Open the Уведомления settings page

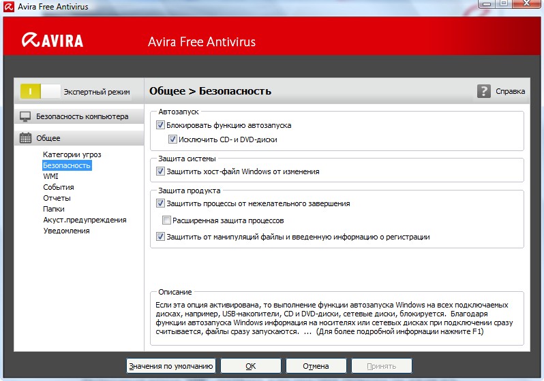pos(66,231)
